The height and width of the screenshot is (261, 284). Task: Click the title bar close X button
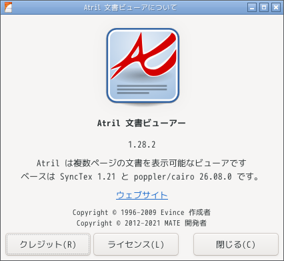(276, 7)
